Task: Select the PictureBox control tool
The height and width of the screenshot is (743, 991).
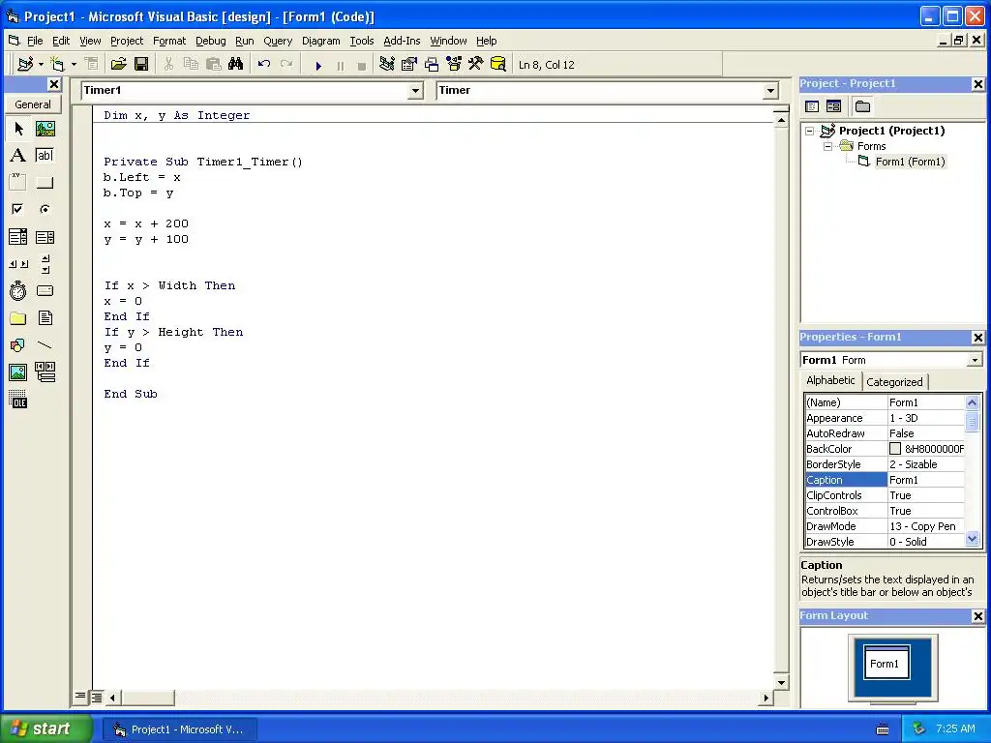Action: 45,129
